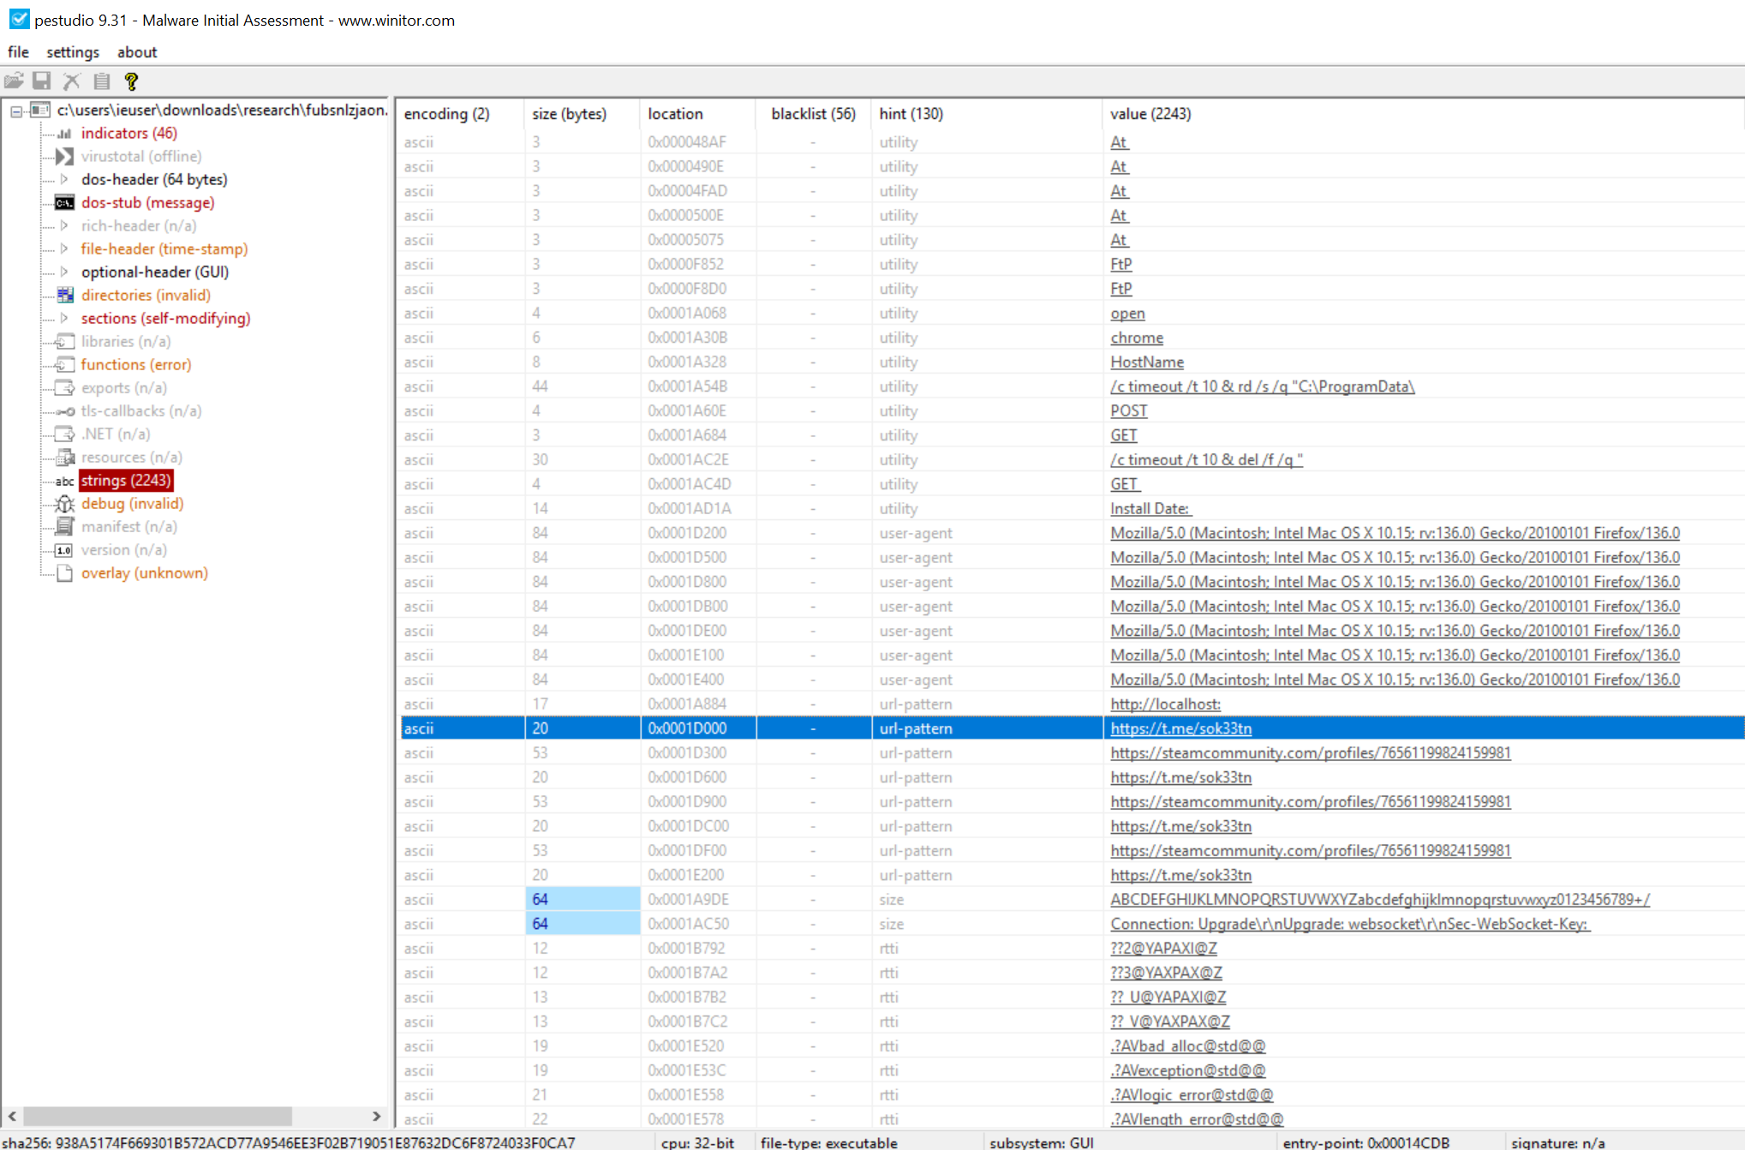
Task: Click the open file toolbar icon
Action: [x=14, y=81]
